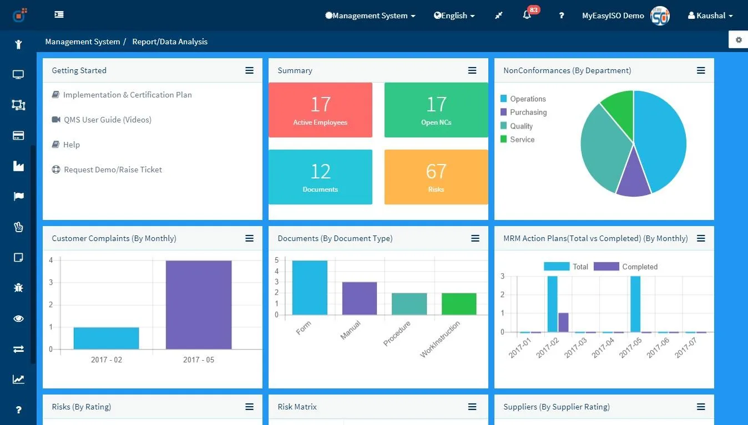Select the monitor icon in sidebar
Screen dimensions: 748x425
(x=18, y=74)
